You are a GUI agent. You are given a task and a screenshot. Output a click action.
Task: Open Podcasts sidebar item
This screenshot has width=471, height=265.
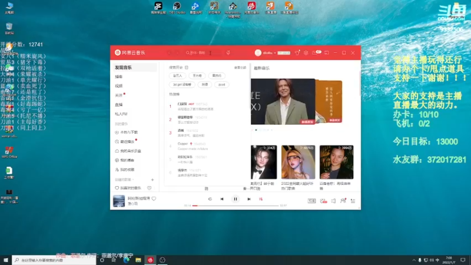[134, 77]
